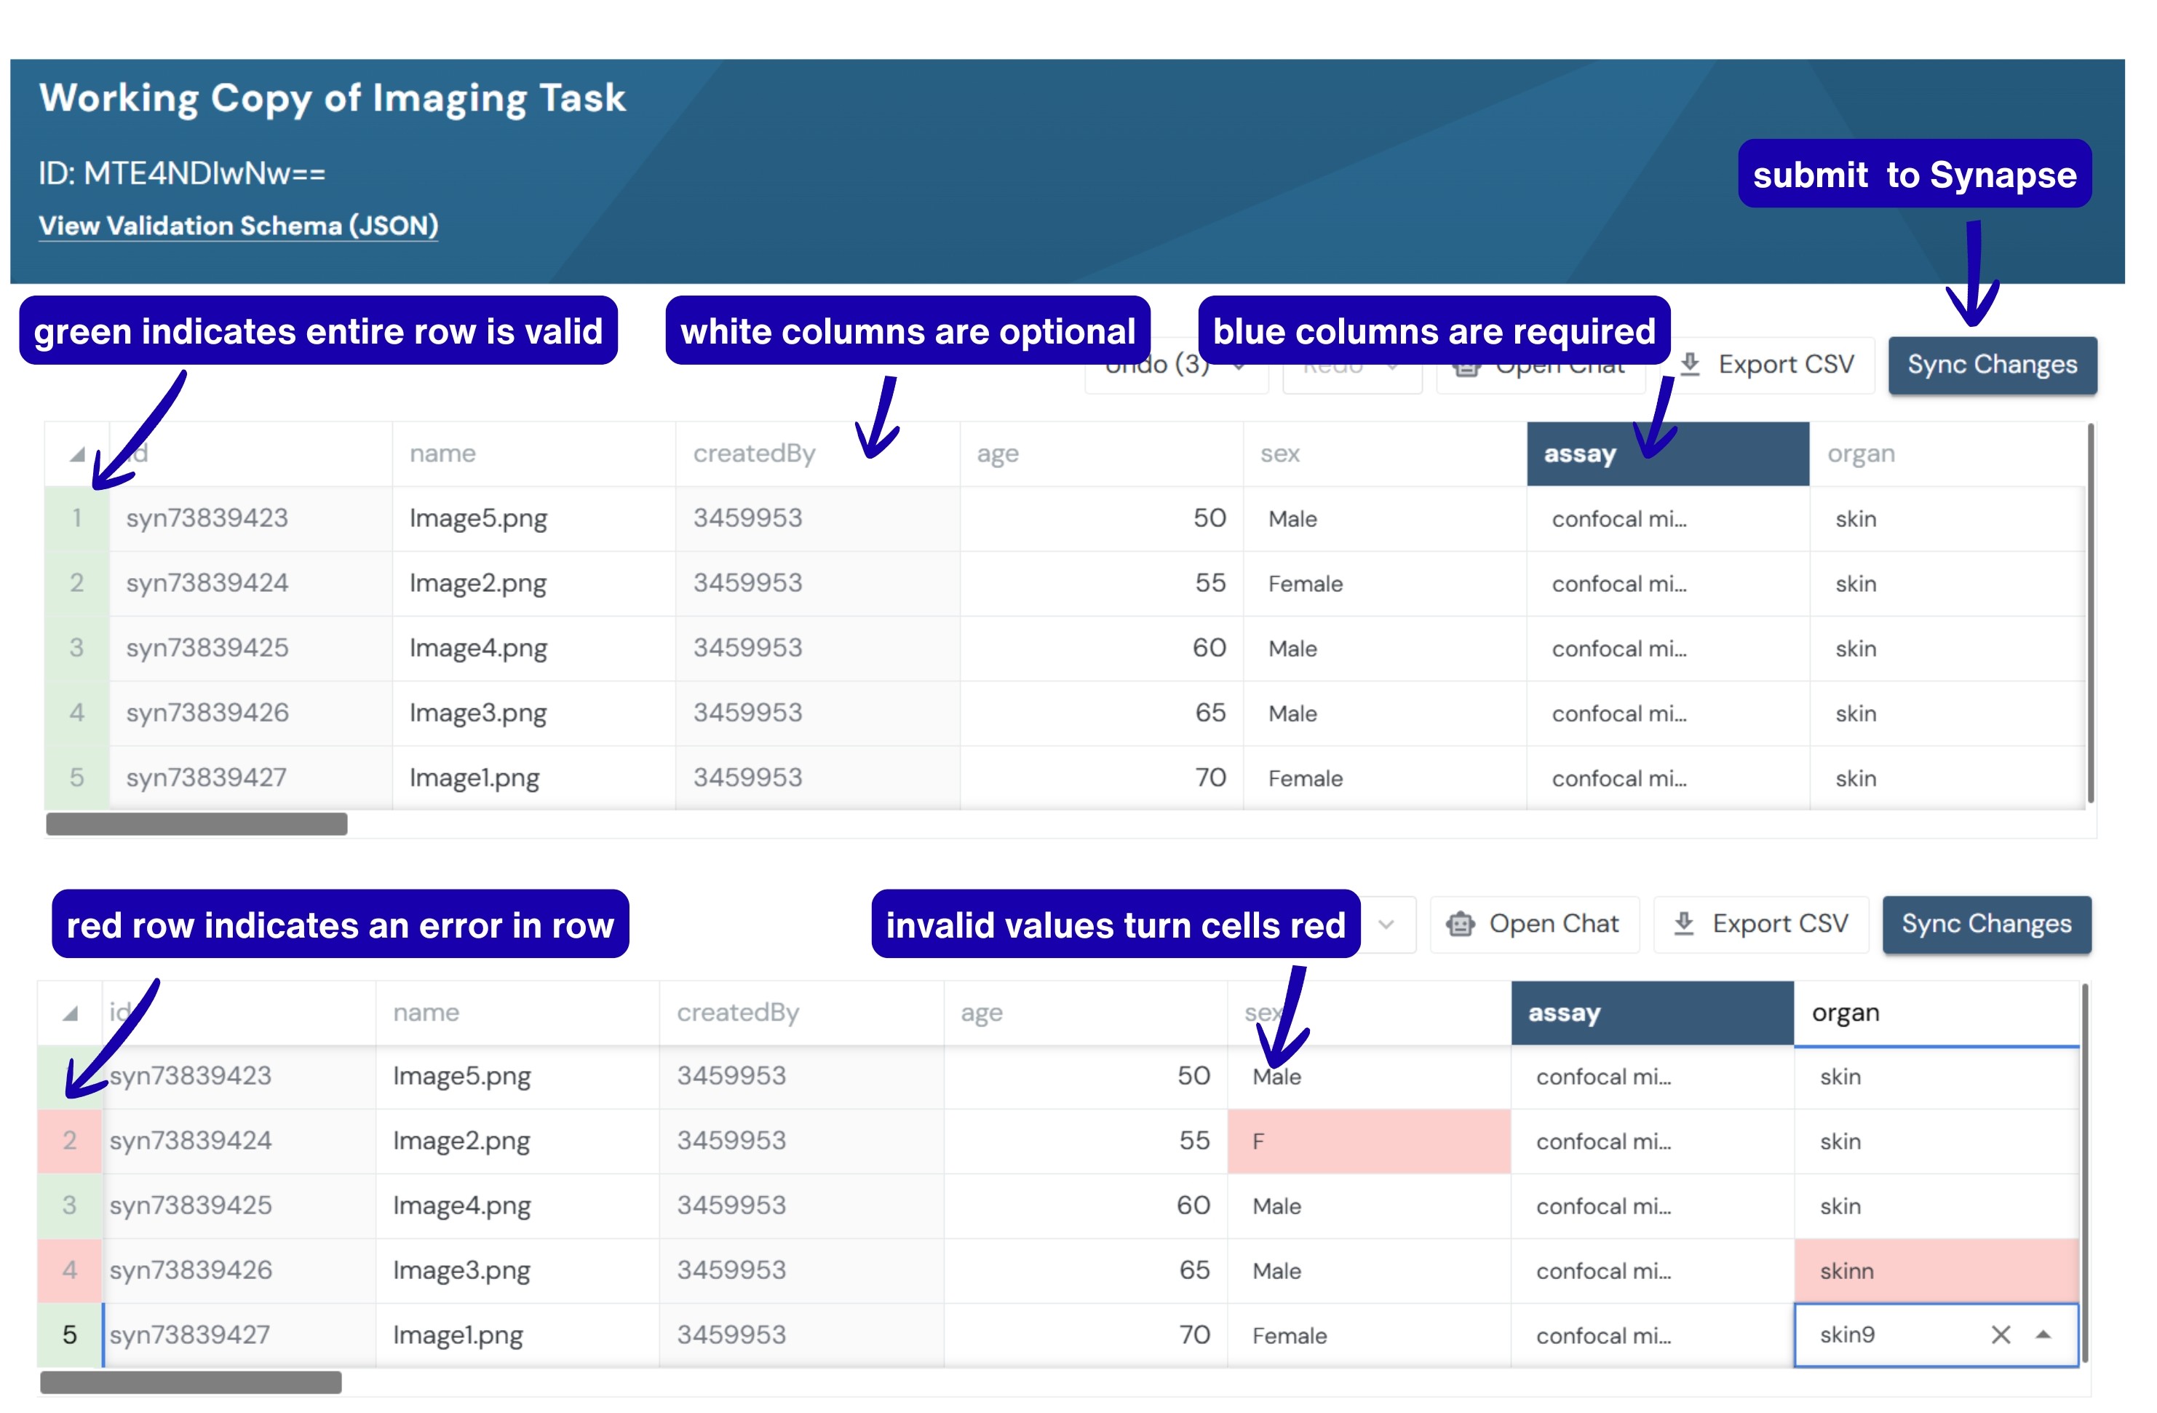Select red row 2 header in lower table

pos(70,1140)
